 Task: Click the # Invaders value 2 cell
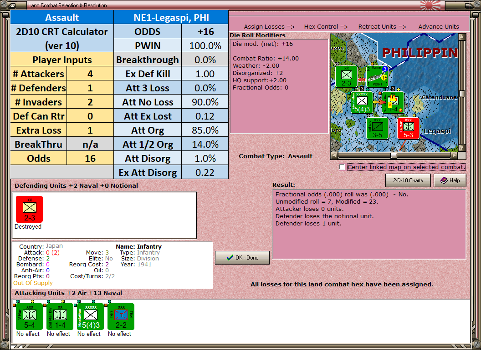(x=90, y=102)
